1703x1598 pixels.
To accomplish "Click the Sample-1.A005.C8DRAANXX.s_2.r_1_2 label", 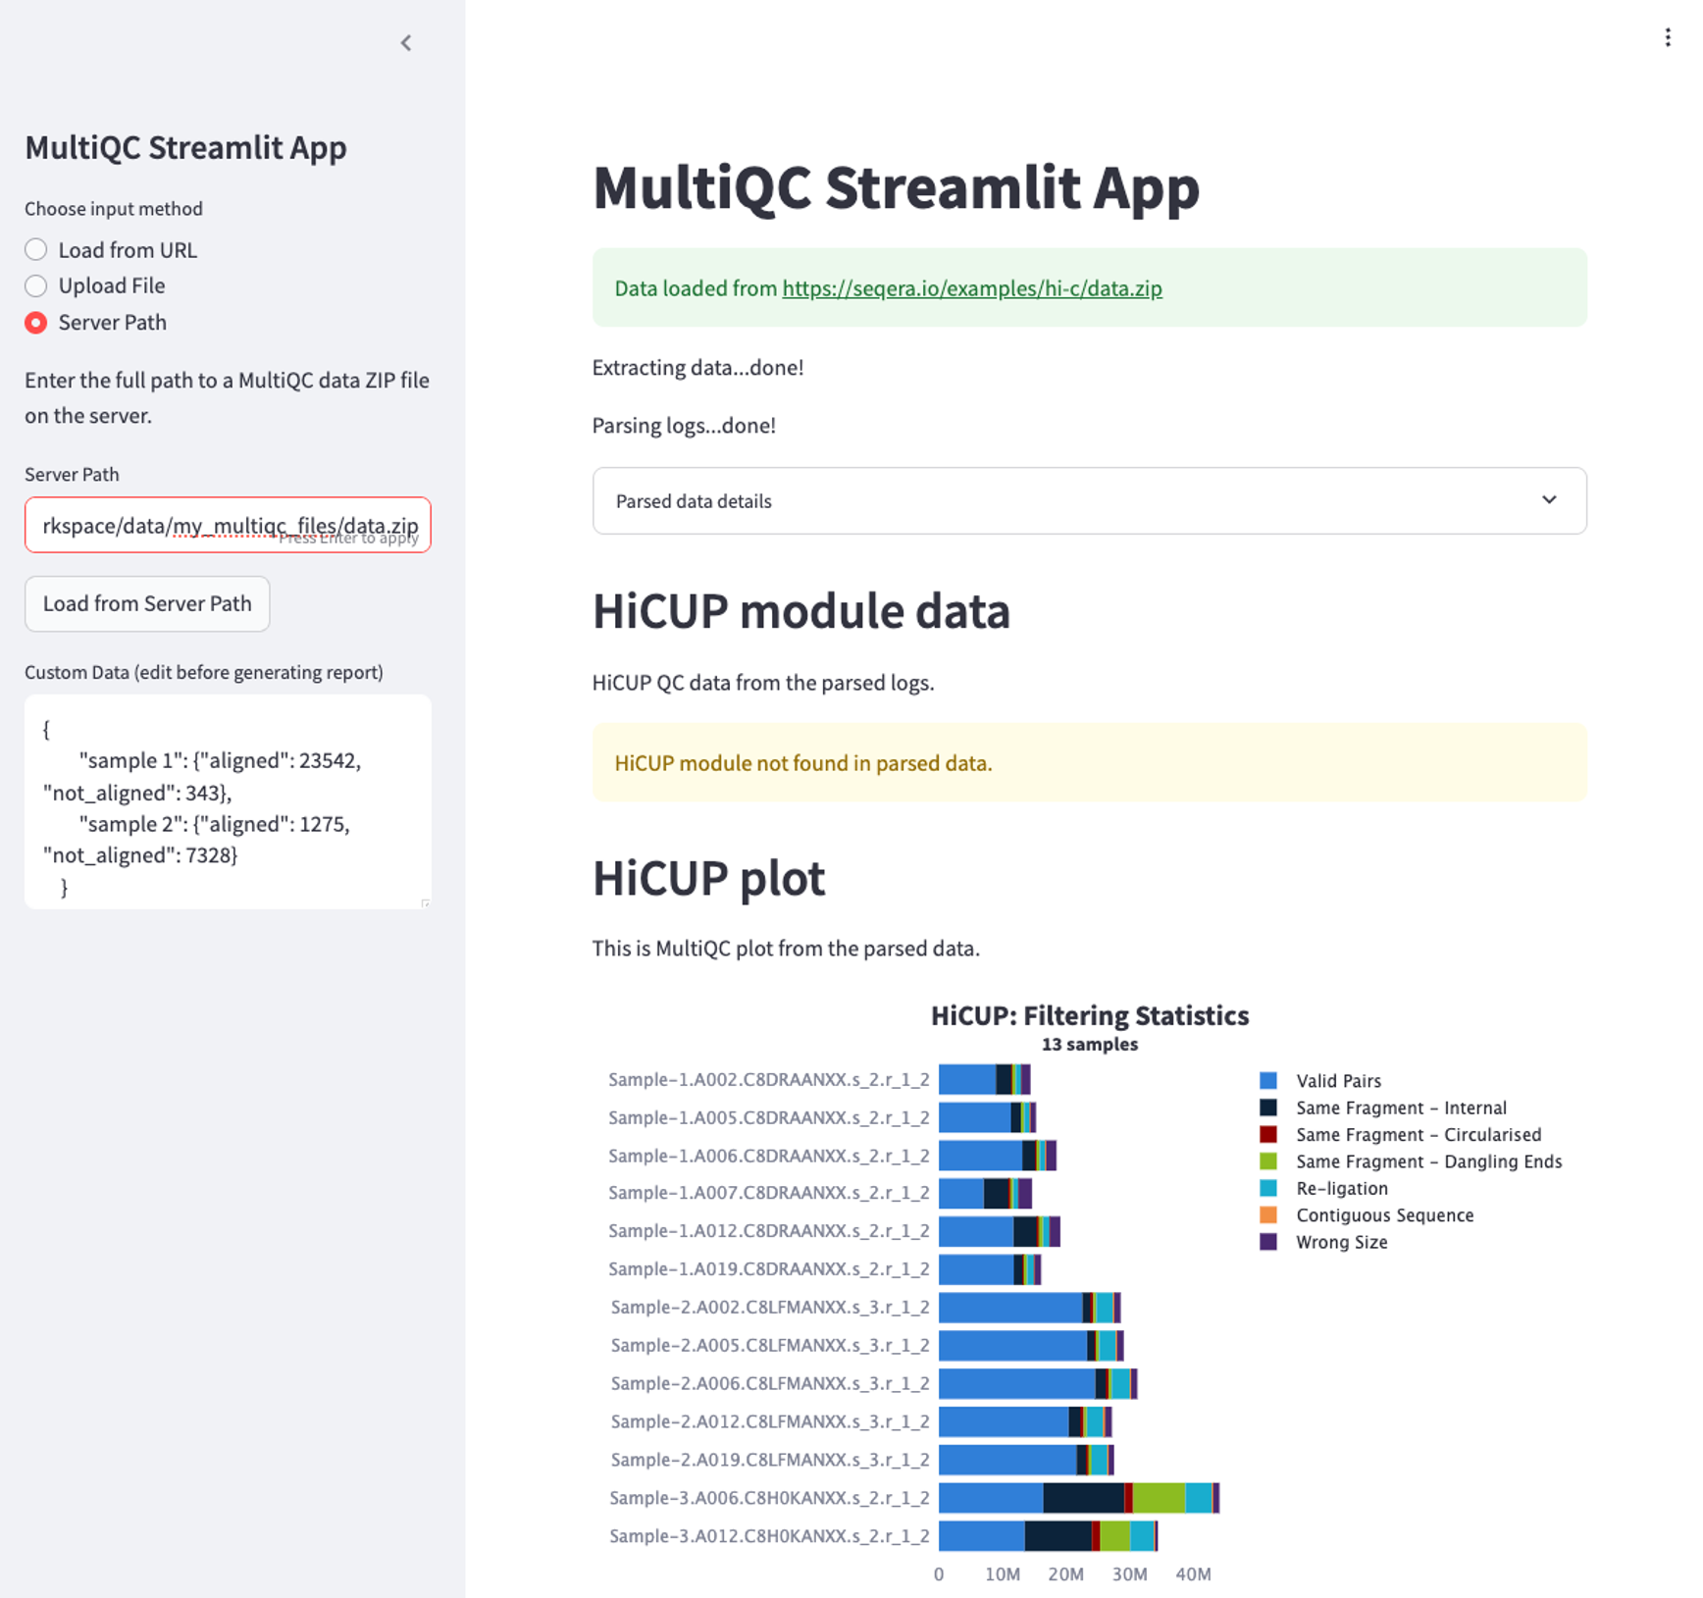I will [x=769, y=1117].
